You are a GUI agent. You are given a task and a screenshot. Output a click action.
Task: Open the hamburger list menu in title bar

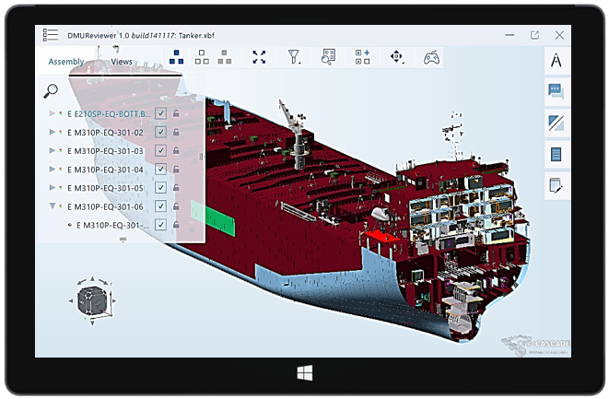click(48, 34)
